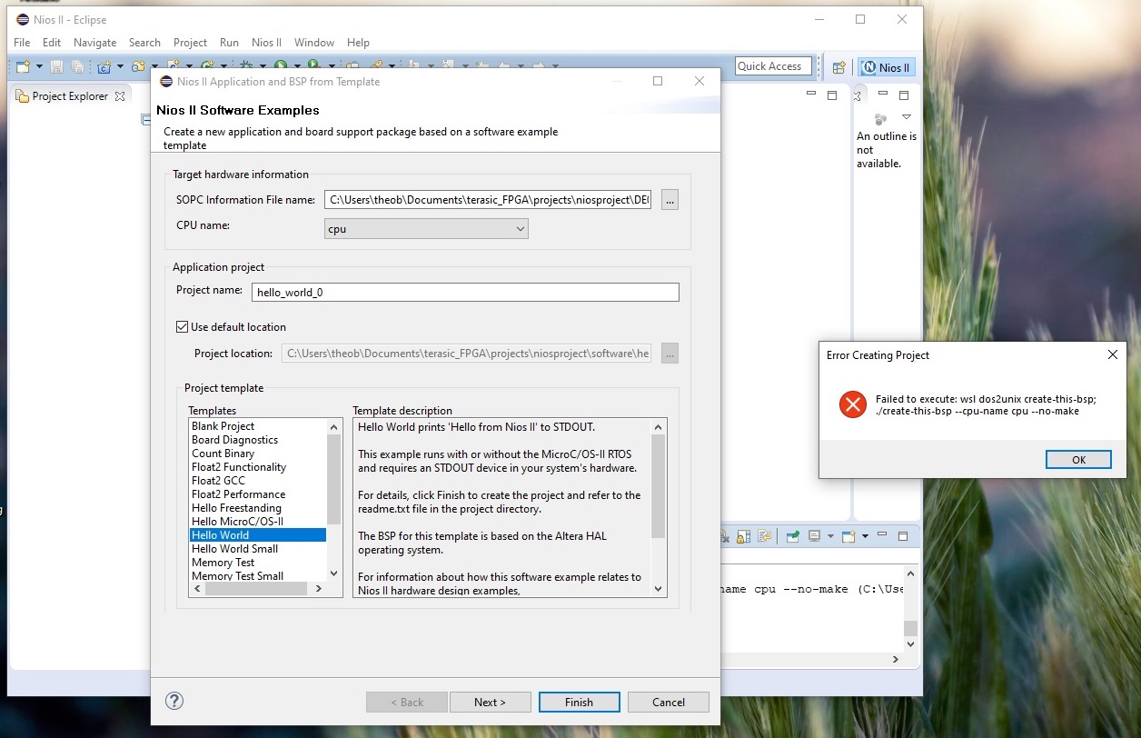The height and width of the screenshot is (738, 1141).
Task: Toggle Scroll Lock in the console toolbar
Action: (743, 536)
